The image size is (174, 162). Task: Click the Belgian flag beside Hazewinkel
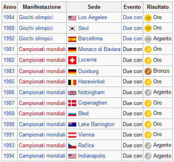pyautogui.click(x=72, y=82)
